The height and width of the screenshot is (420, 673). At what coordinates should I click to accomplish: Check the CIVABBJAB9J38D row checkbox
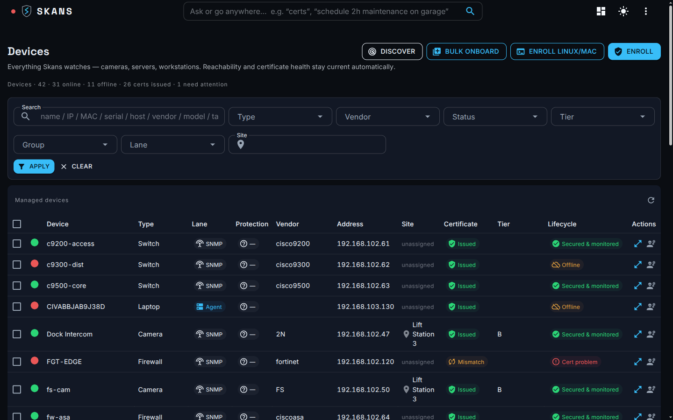[x=17, y=307]
